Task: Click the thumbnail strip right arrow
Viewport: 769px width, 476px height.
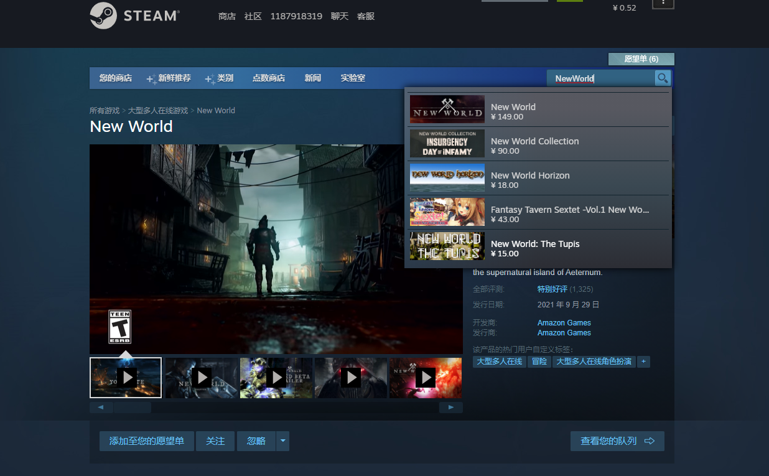Action: [x=451, y=408]
